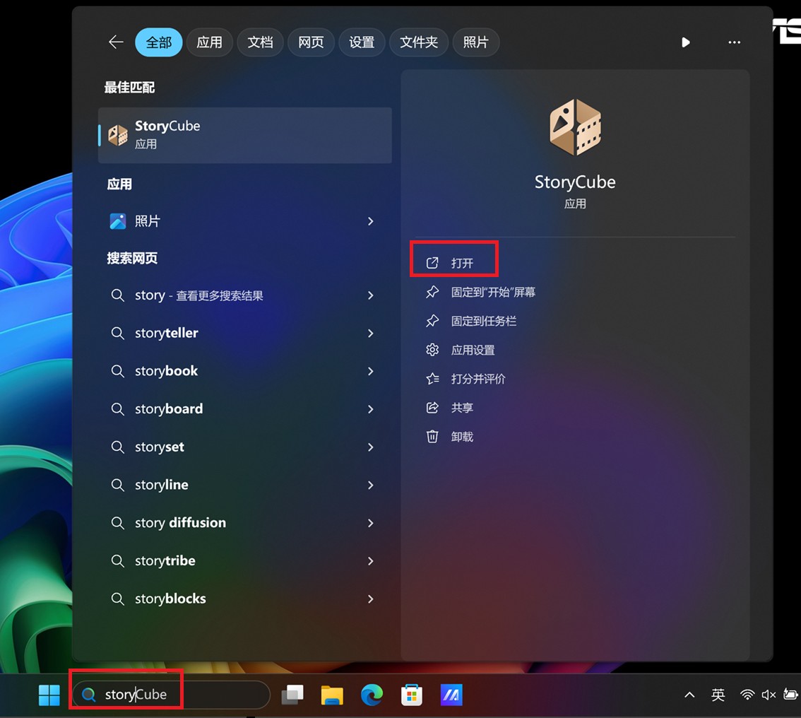Click the taskbar search box with storyCube

pos(171,695)
